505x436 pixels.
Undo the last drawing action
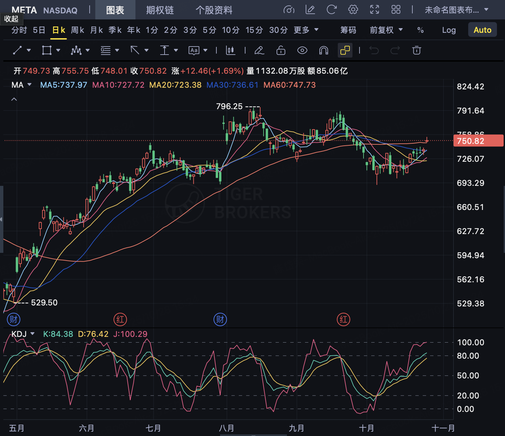[374, 50]
